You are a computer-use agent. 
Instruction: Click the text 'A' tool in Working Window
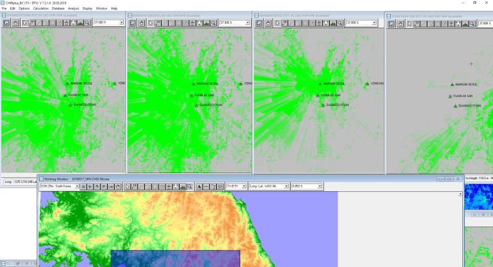[x=199, y=186]
